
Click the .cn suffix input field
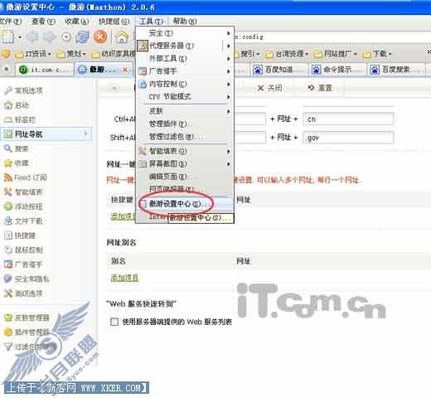(348, 119)
